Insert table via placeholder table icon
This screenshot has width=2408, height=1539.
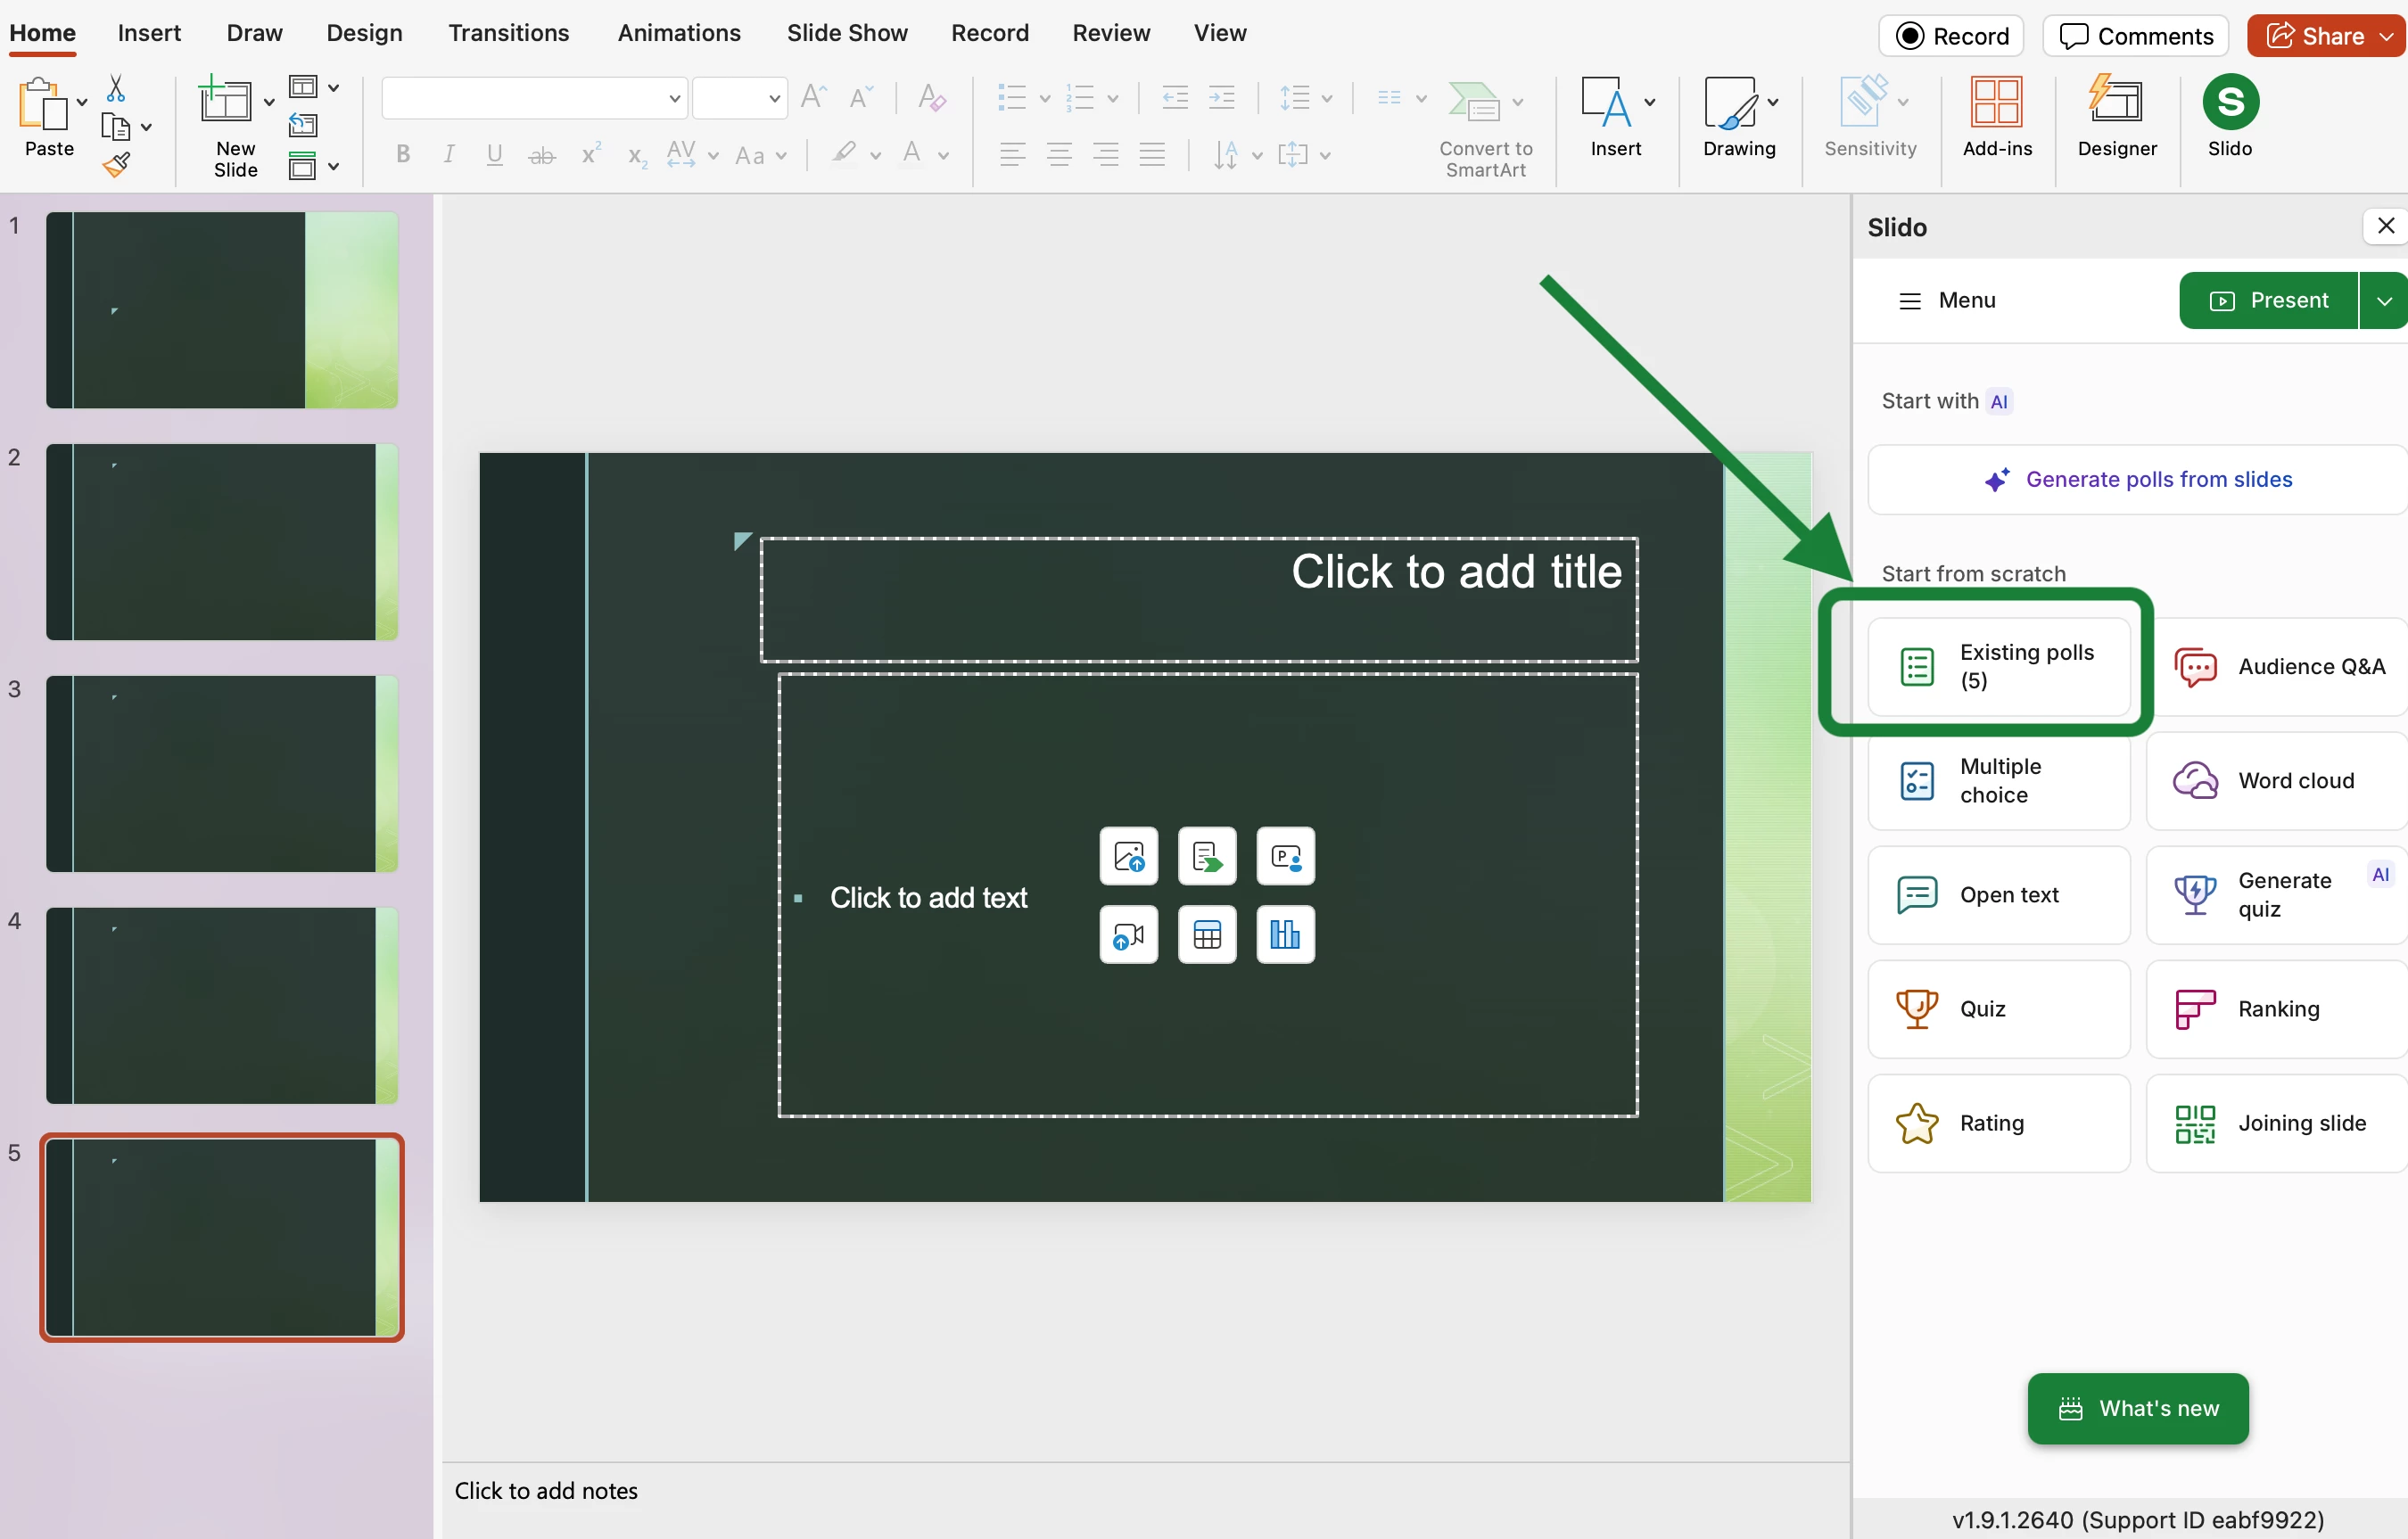pyautogui.click(x=1207, y=935)
